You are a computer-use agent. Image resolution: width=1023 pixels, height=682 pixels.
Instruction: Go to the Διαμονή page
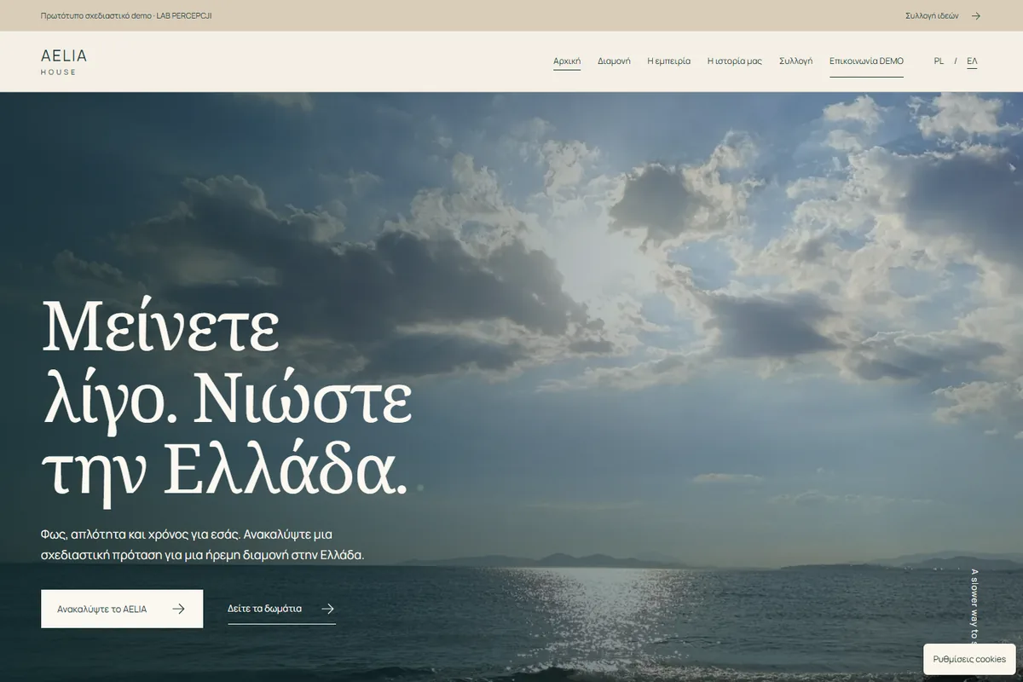point(614,61)
